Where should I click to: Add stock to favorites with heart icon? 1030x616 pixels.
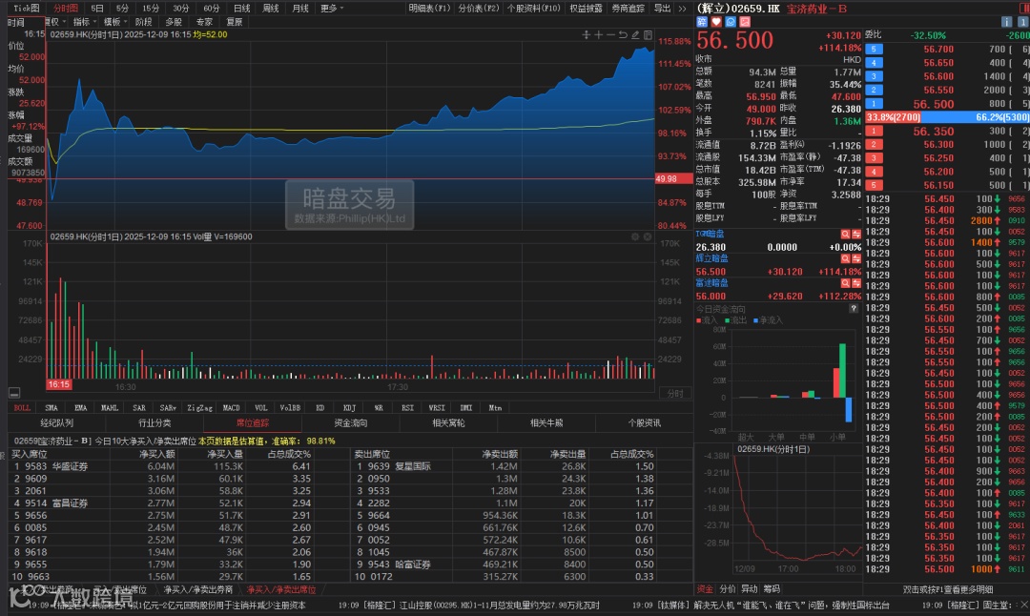point(716,22)
